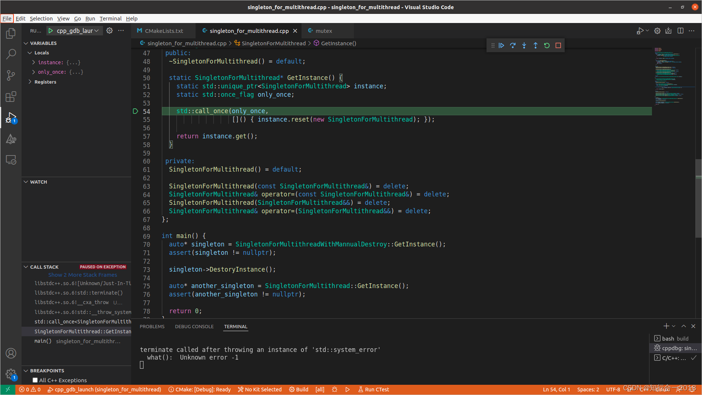Screen dimensions: 702x395
Task: Select the DEBUG CONSOLE tab
Action: tap(194, 327)
